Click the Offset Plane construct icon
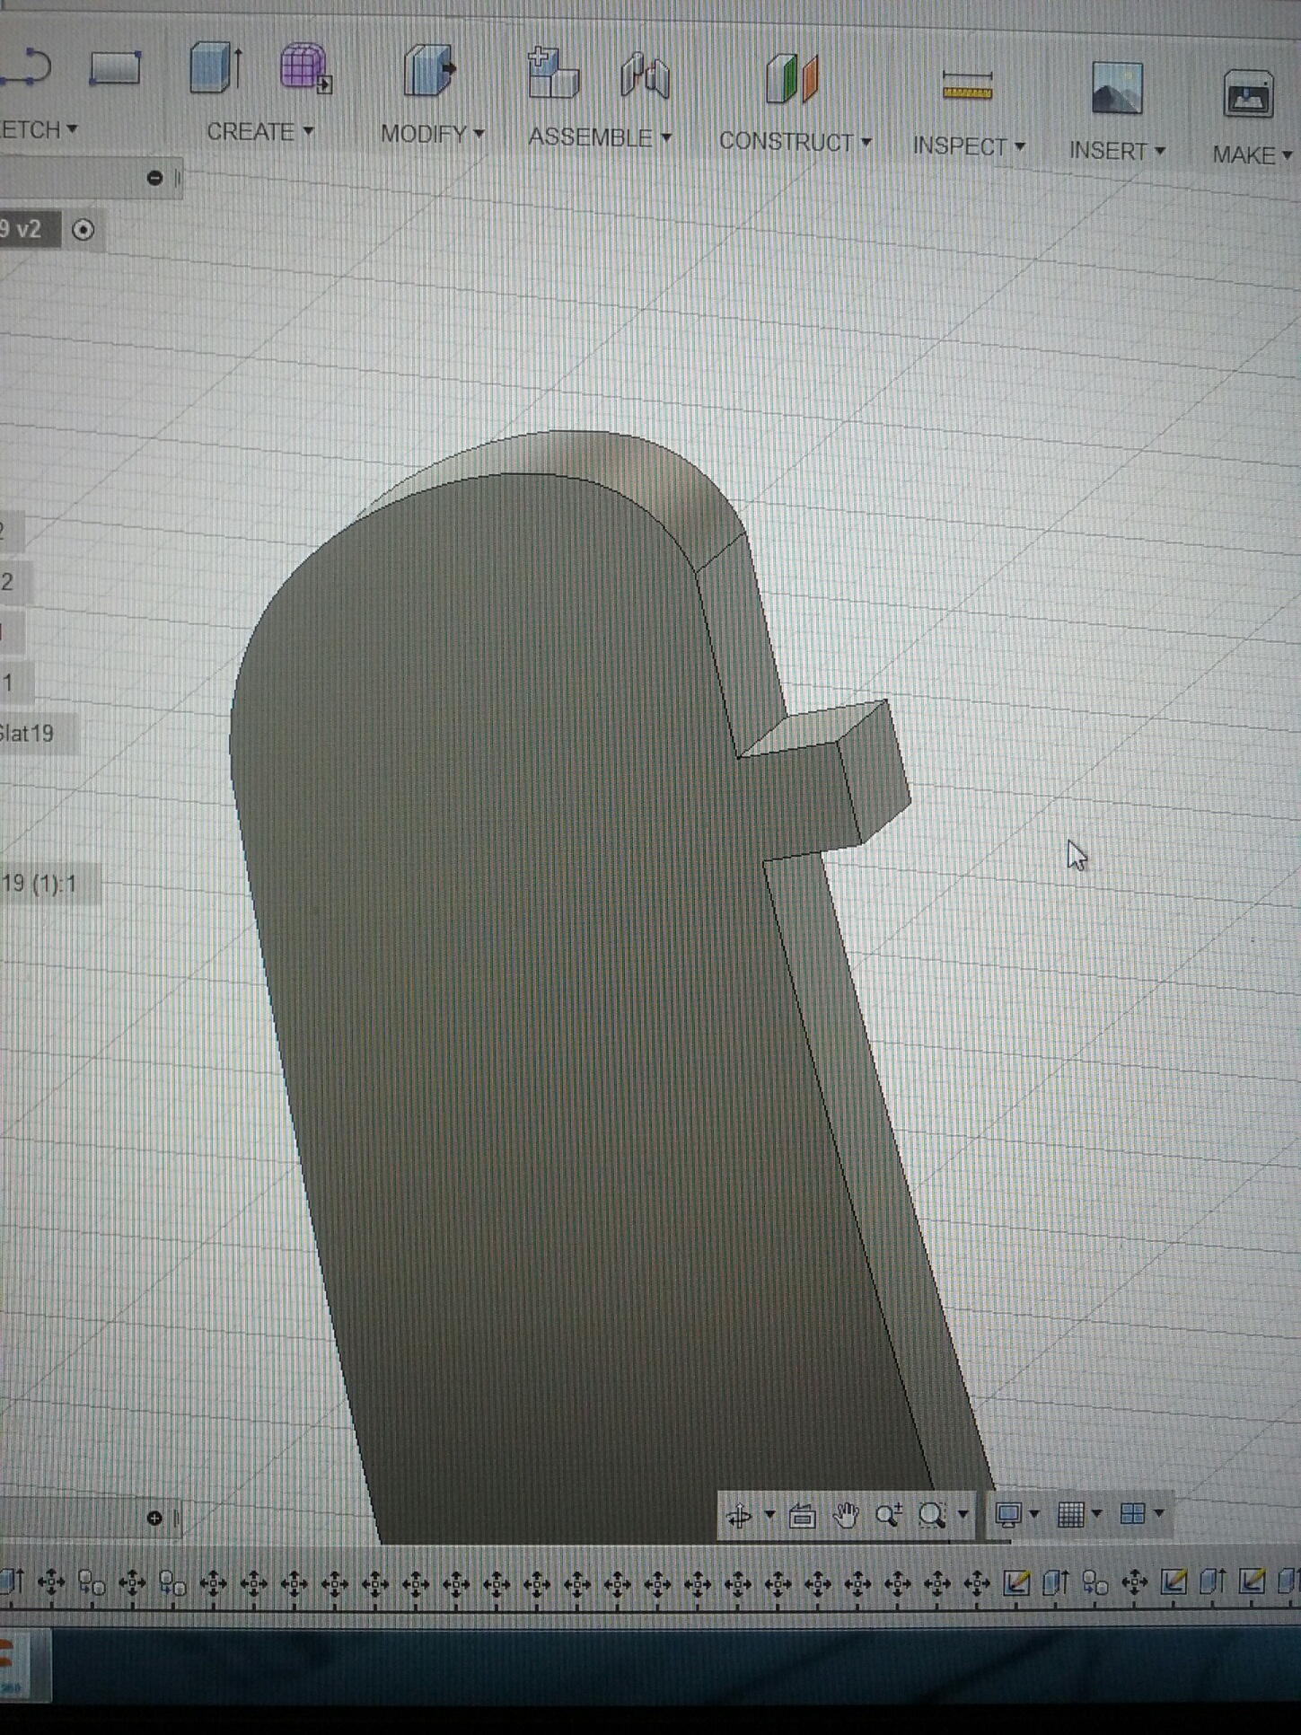 (792, 79)
